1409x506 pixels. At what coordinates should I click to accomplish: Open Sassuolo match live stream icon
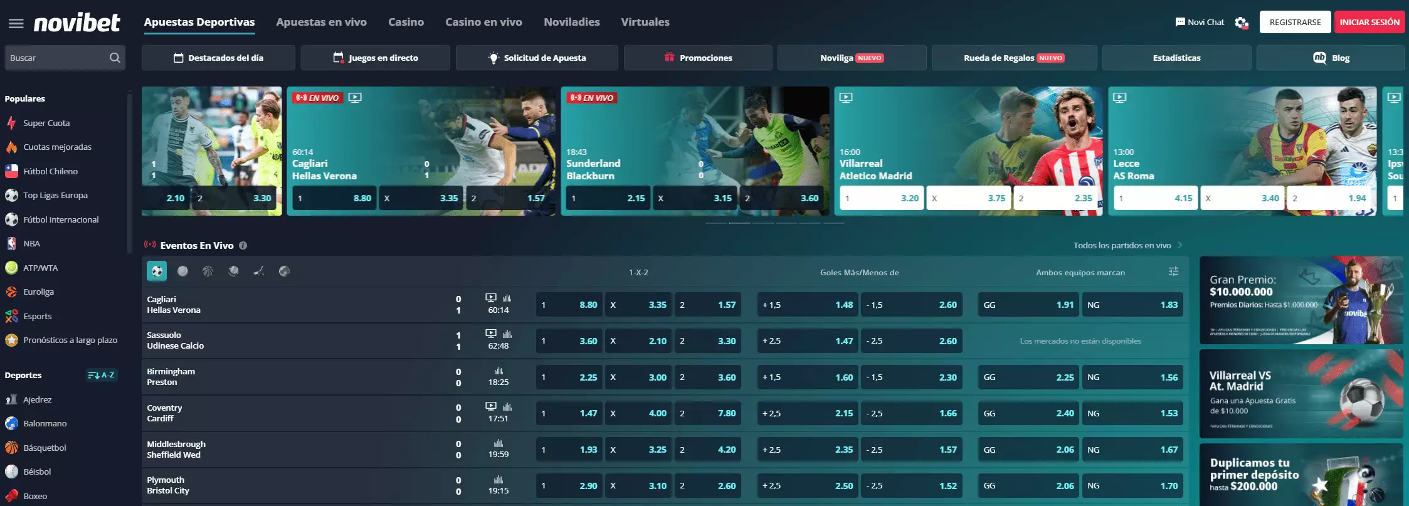491,334
